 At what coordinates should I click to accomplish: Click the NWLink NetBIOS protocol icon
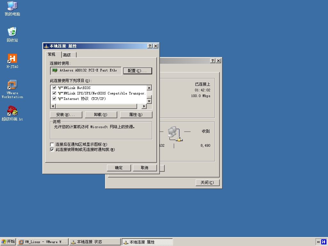tap(61, 88)
